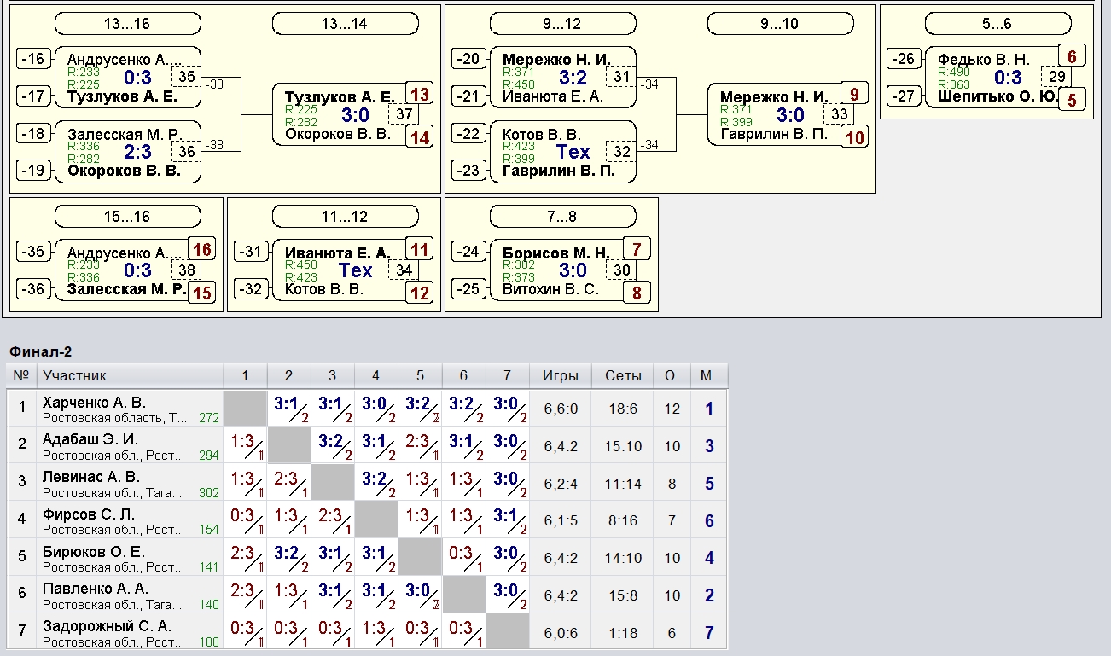1111x656 pixels.
Task: Select place 13 badge for Тузлуков
Action: 419,94
